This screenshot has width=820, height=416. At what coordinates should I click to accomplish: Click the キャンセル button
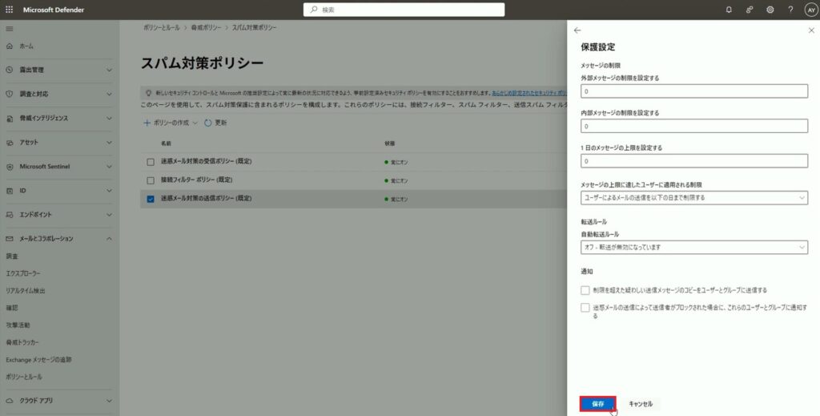[641, 404]
